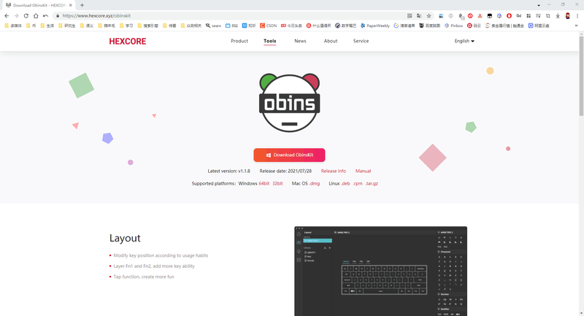Screen dimensions: 584x316
Task: Download the Windows 32bit version
Action: click(277, 183)
